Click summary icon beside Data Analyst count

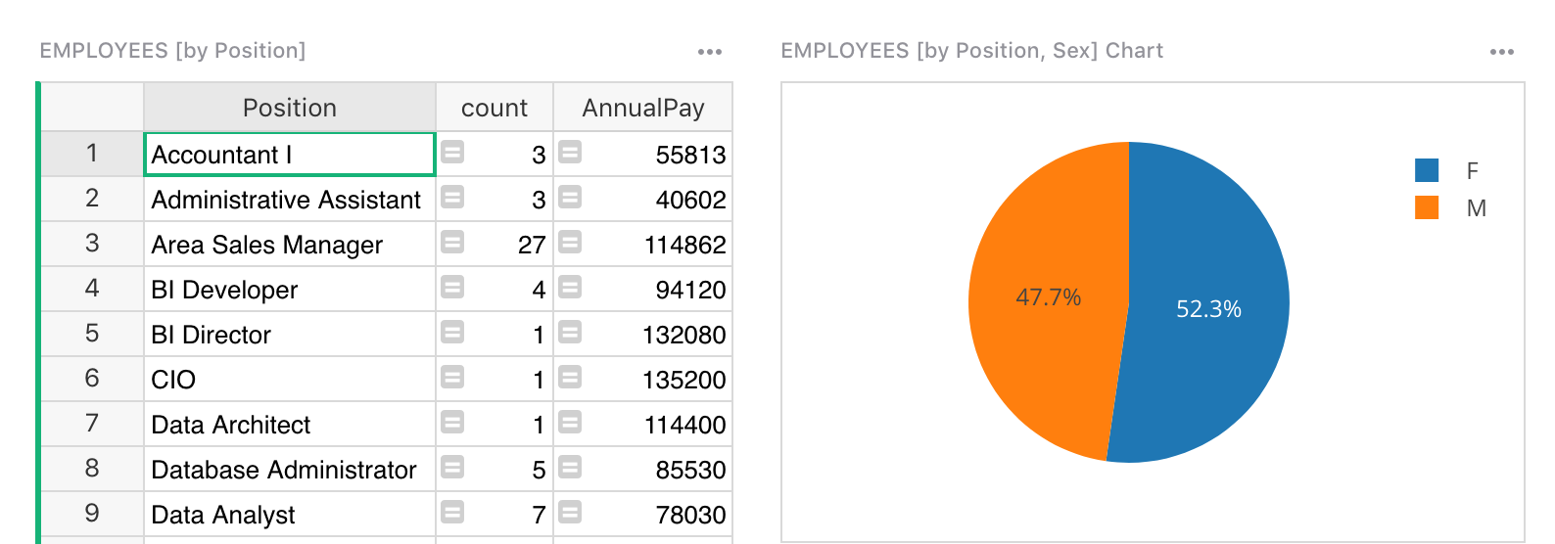(x=451, y=513)
